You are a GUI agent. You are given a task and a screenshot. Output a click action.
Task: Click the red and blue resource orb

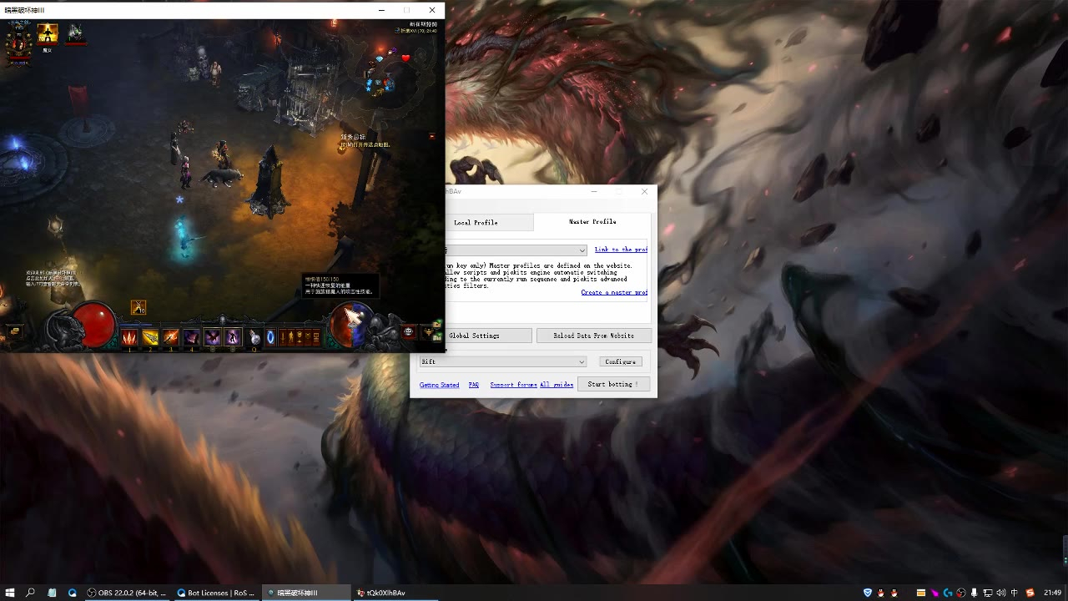[x=351, y=325]
